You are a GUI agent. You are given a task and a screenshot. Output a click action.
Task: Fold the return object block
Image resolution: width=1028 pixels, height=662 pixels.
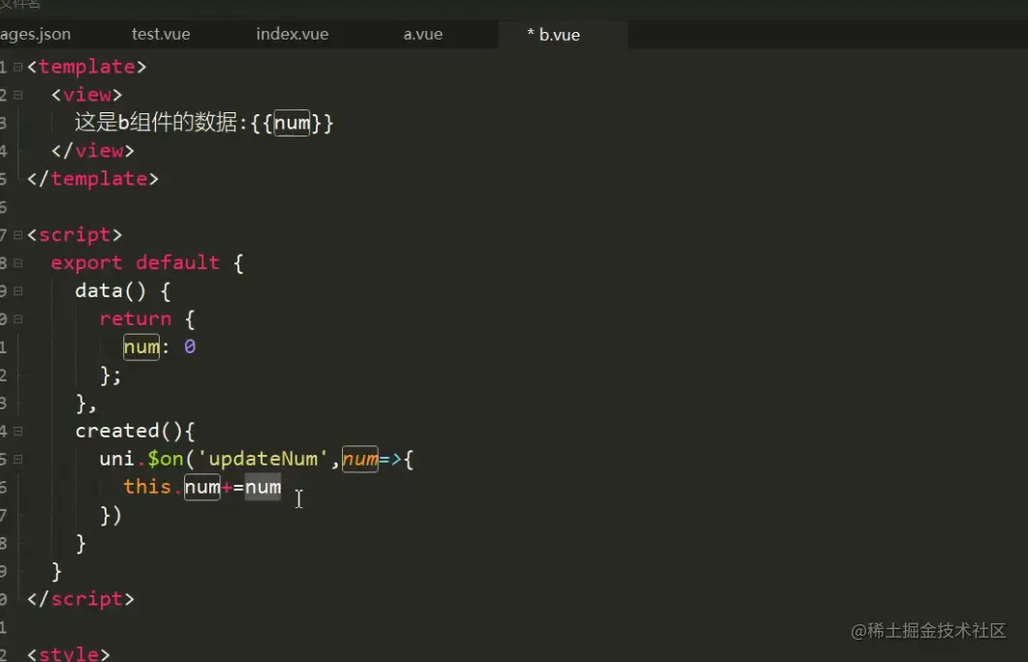click(17, 318)
